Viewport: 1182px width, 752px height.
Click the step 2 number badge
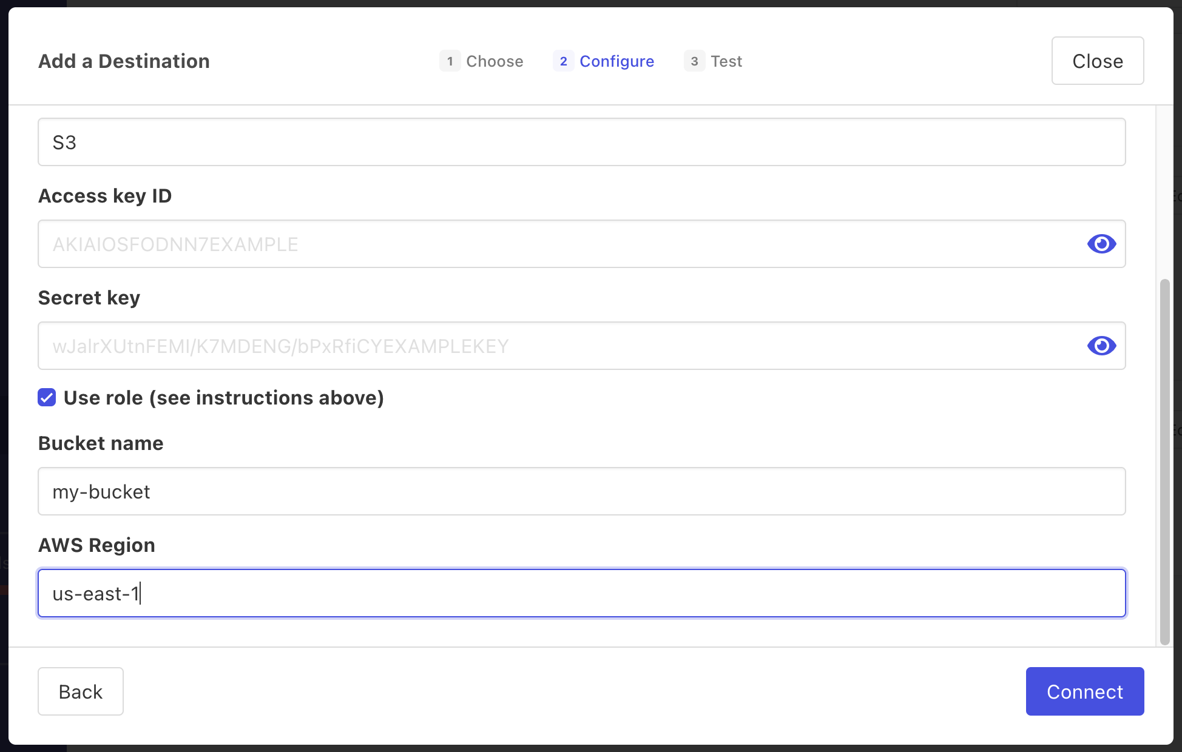pyautogui.click(x=563, y=61)
